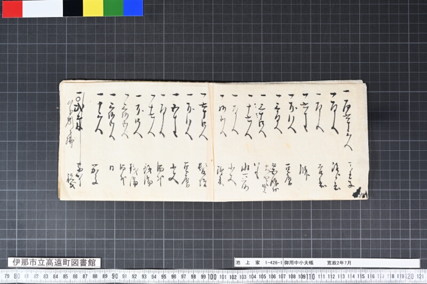Click the title 御用中小夫帳
Image resolution: width=427 pixels, height=284 pixels.
tap(299, 263)
